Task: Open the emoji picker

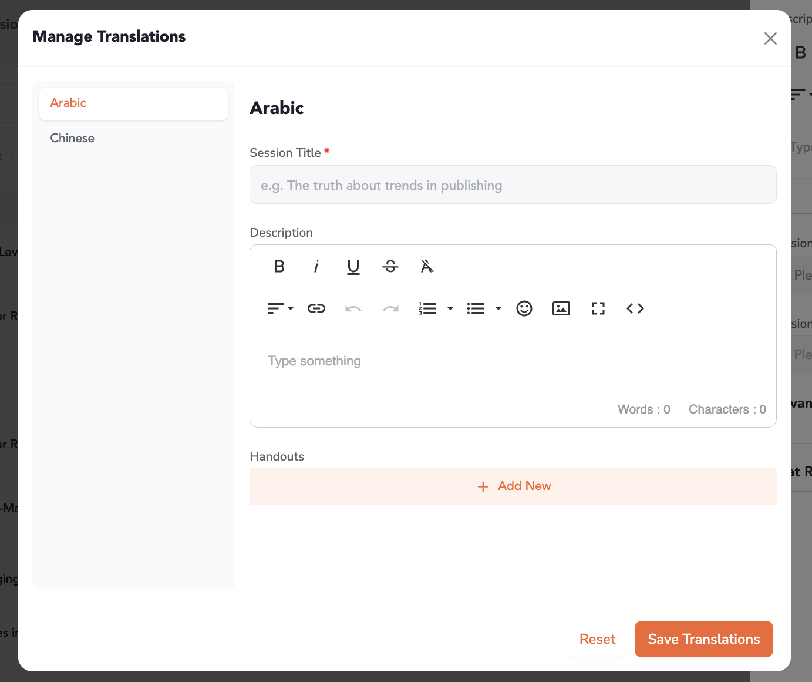Action: click(x=524, y=308)
